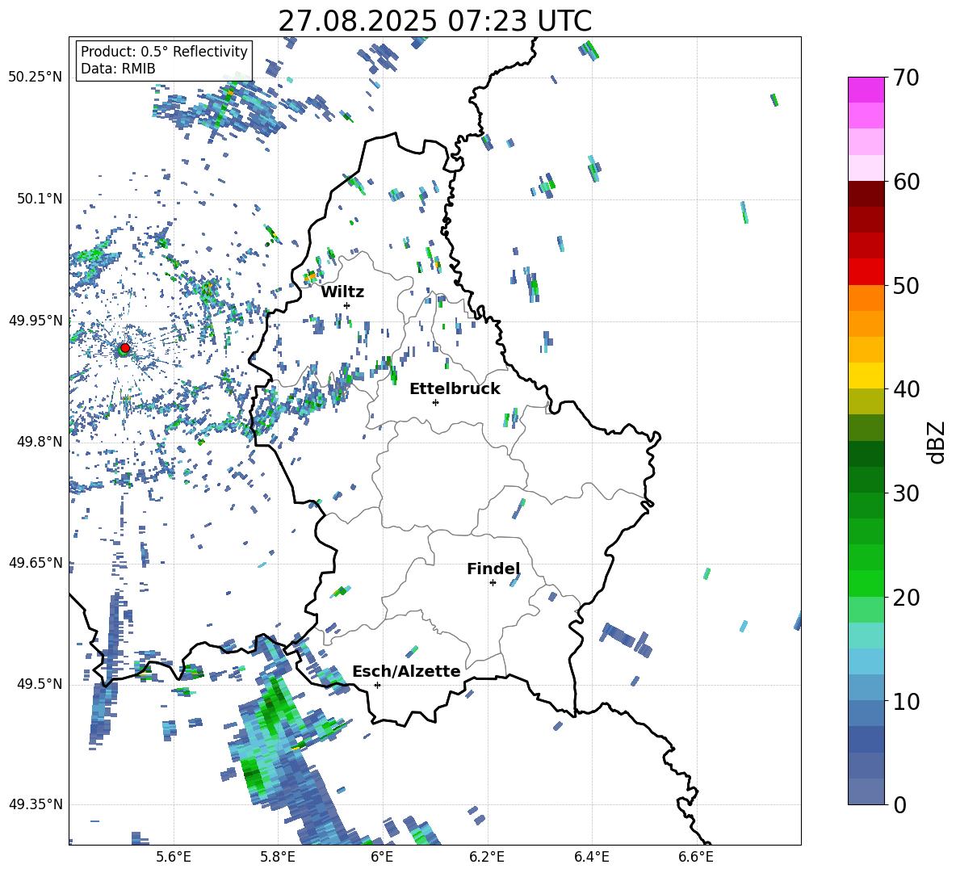The width and height of the screenshot is (956, 873).
Task: Click the Esch/Alzette city label
Action: (x=406, y=671)
